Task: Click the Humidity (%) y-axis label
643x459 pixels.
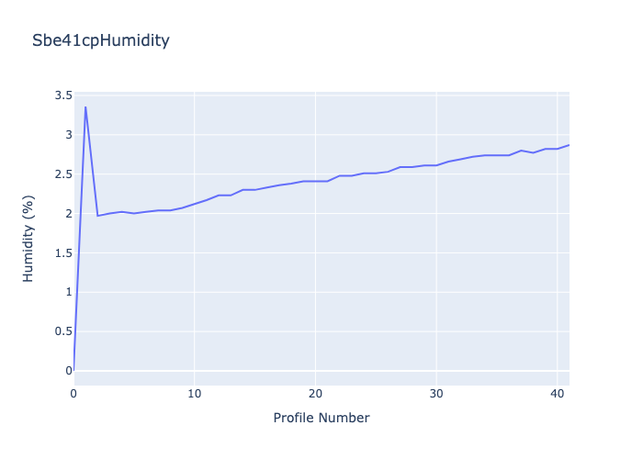Action: tap(28, 239)
